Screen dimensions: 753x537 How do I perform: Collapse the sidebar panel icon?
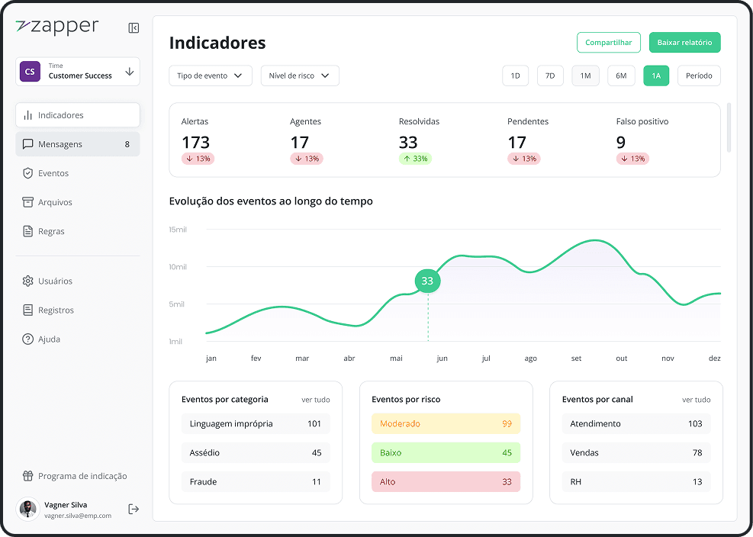point(134,28)
